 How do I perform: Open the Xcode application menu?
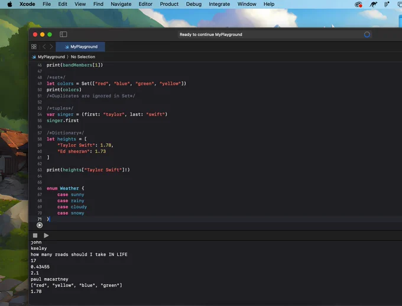click(x=27, y=4)
